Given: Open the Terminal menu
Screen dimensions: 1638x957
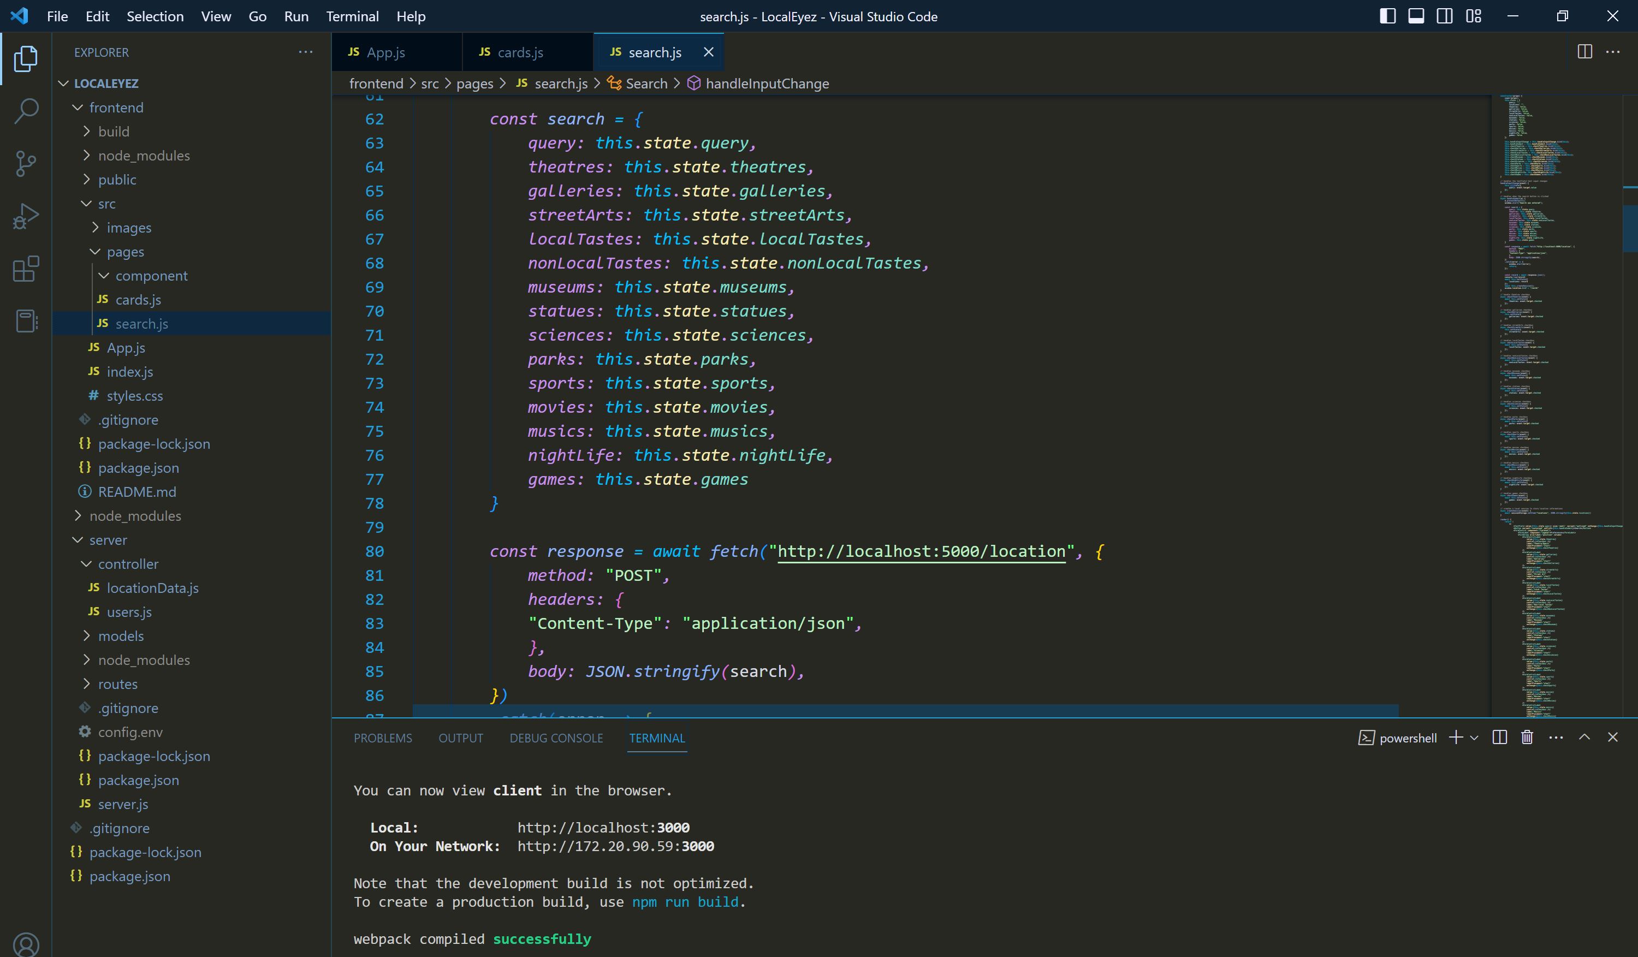Looking at the screenshot, I should (x=352, y=16).
